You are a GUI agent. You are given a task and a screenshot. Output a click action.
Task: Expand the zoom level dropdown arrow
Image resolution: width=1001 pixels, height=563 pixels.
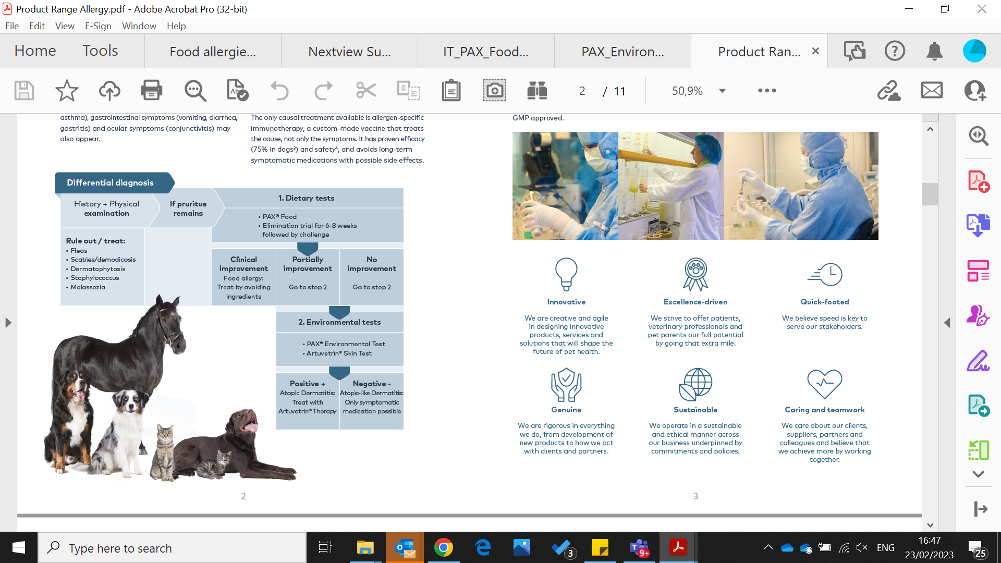[x=722, y=91]
